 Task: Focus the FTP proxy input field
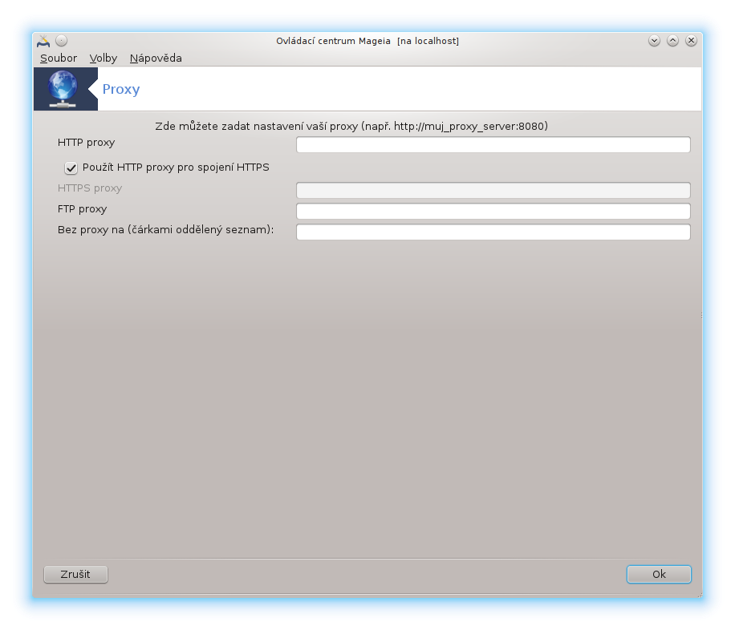coord(493,211)
